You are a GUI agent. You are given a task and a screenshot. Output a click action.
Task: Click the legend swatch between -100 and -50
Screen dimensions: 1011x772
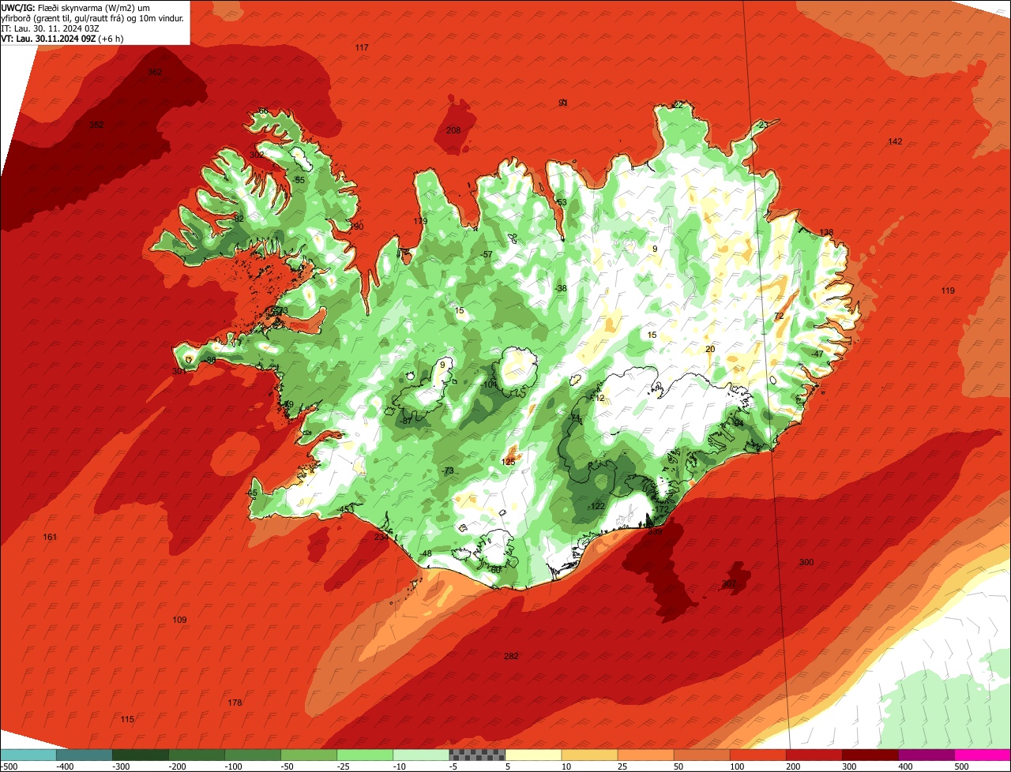(253, 755)
